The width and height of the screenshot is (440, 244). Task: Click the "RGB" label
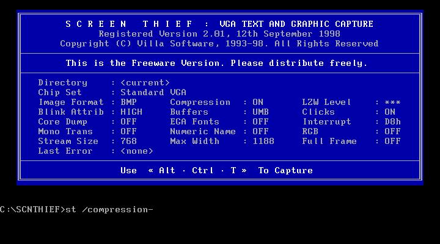310,132
